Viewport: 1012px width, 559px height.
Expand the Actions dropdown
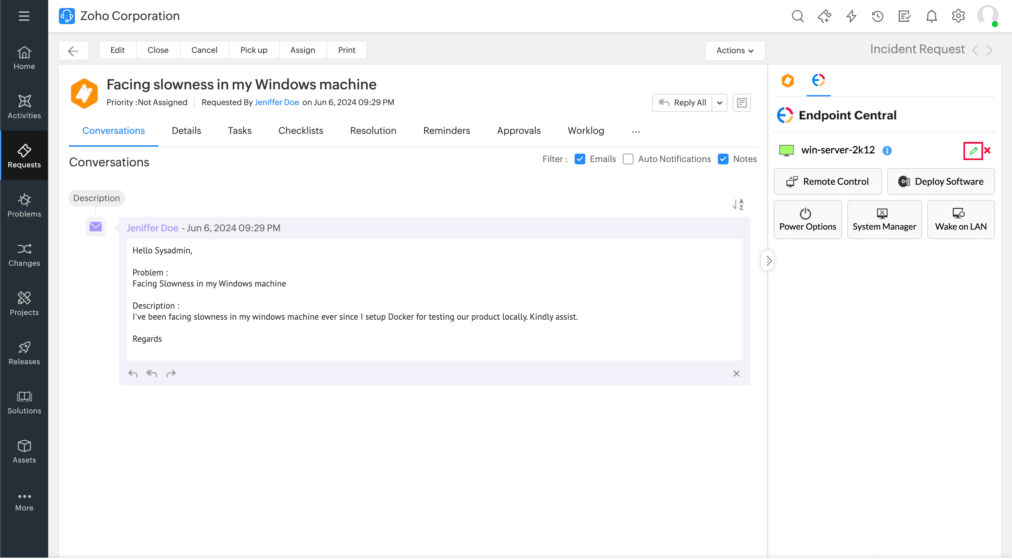coord(735,51)
